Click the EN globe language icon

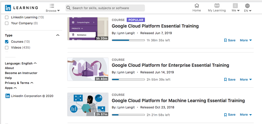(x=247, y=6)
